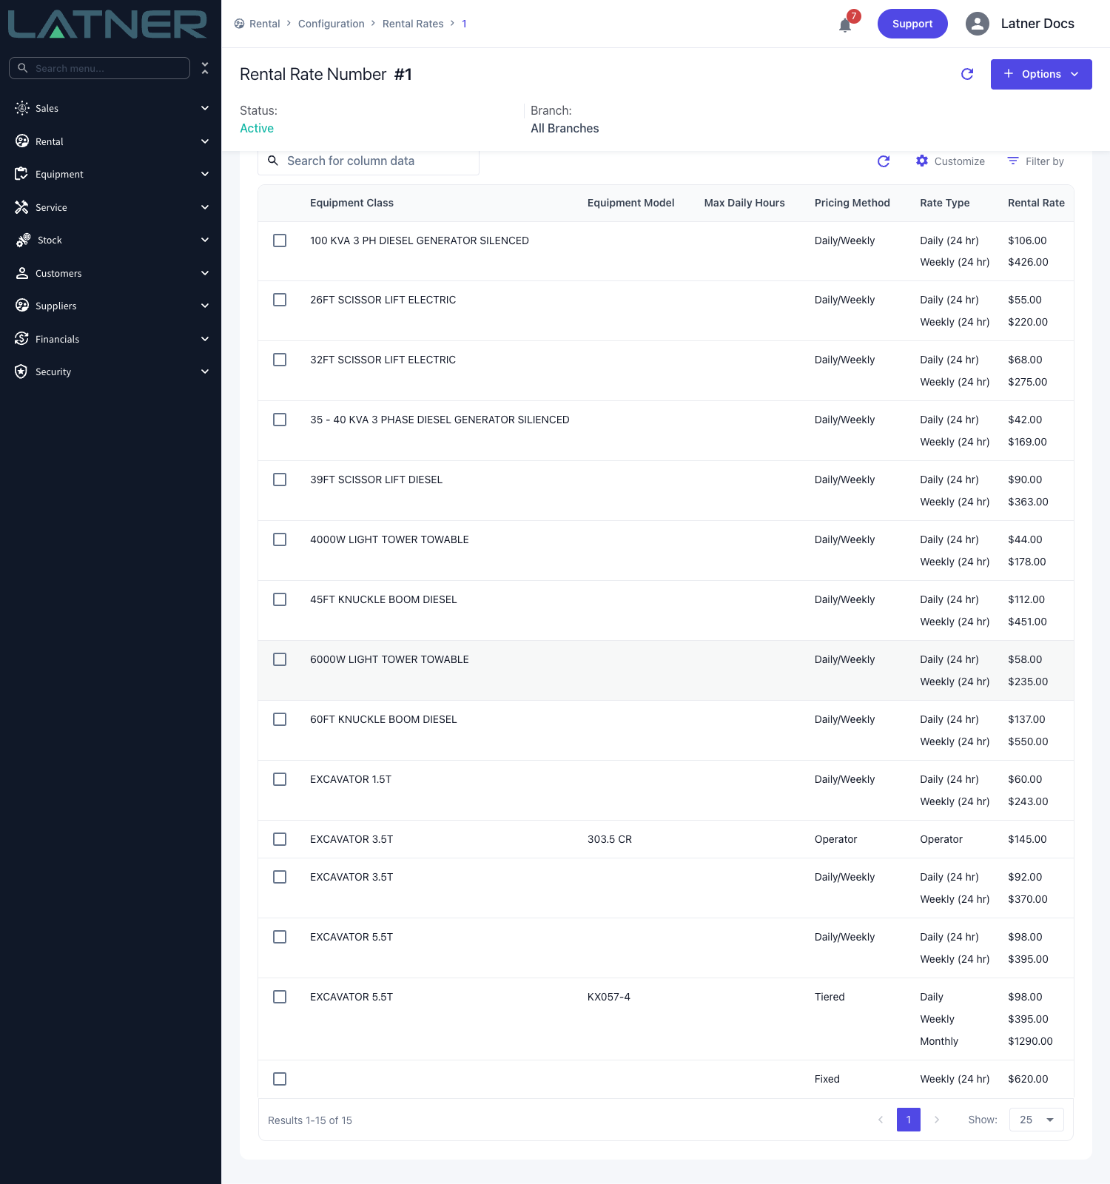Go to the previous results page
1110x1184 pixels.
pos(881,1120)
